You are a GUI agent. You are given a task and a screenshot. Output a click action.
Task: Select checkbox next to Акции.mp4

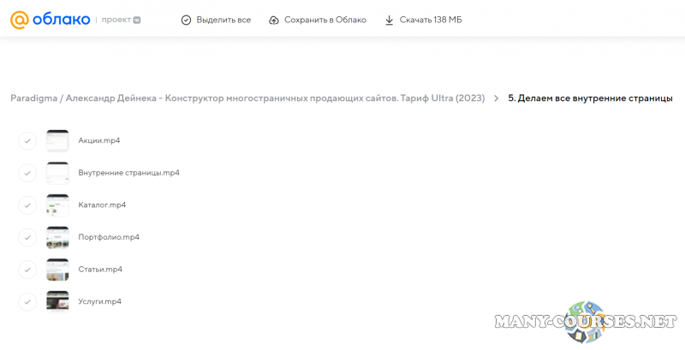point(27,140)
